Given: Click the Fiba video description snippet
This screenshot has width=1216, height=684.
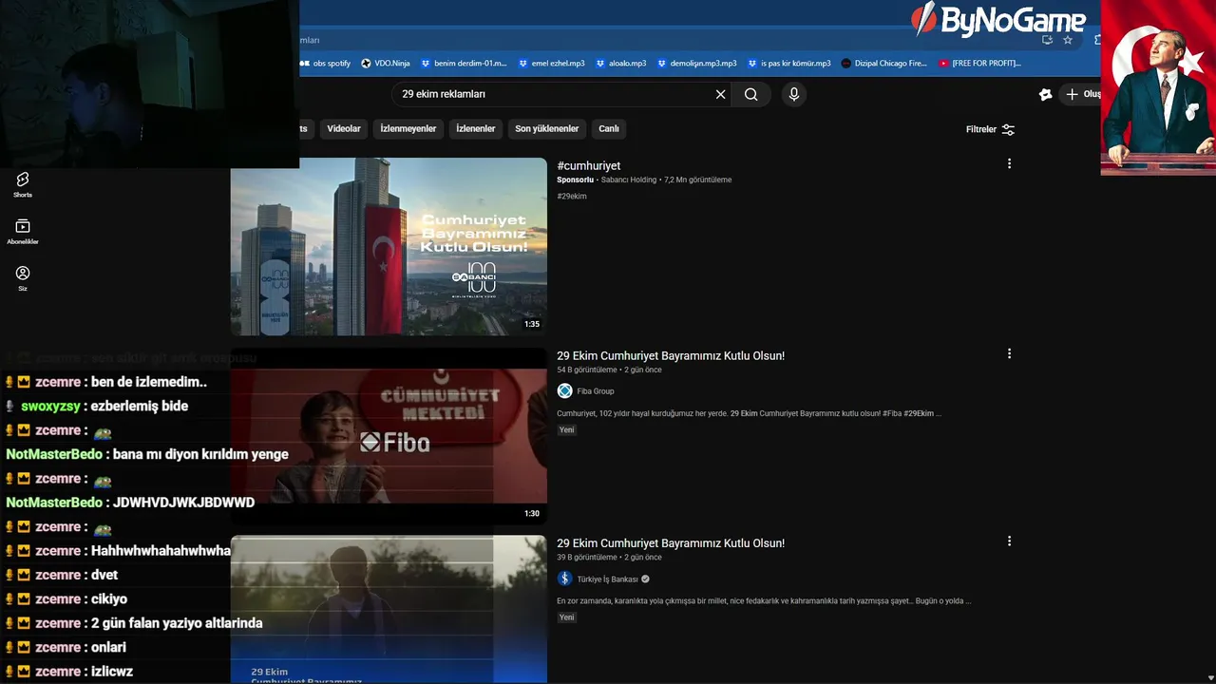Looking at the screenshot, I should [x=750, y=414].
